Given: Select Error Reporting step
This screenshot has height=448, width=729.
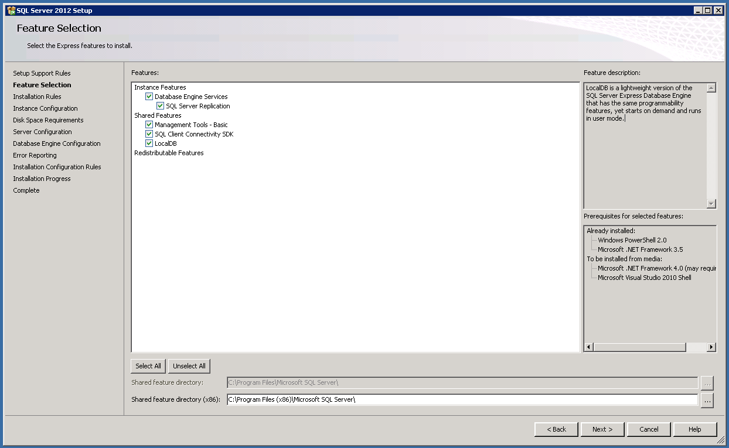Looking at the screenshot, I should 35,155.
